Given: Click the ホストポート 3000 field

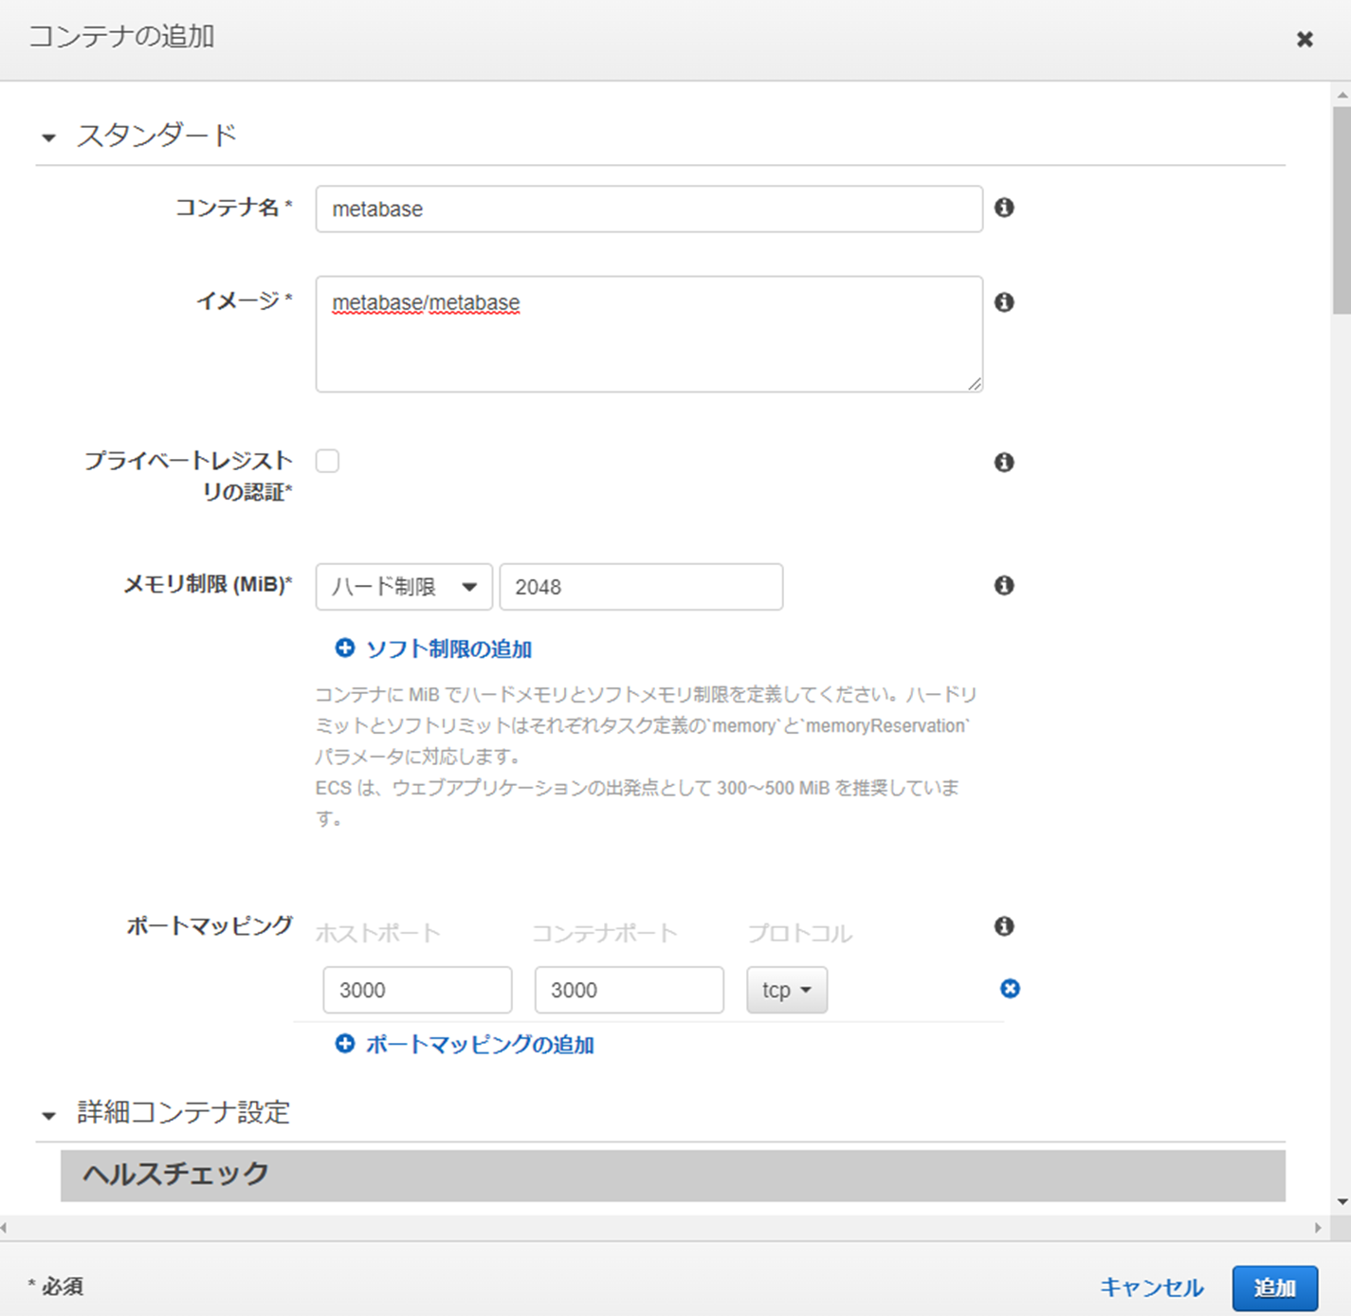Looking at the screenshot, I should pyautogui.click(x=417, y=990).
